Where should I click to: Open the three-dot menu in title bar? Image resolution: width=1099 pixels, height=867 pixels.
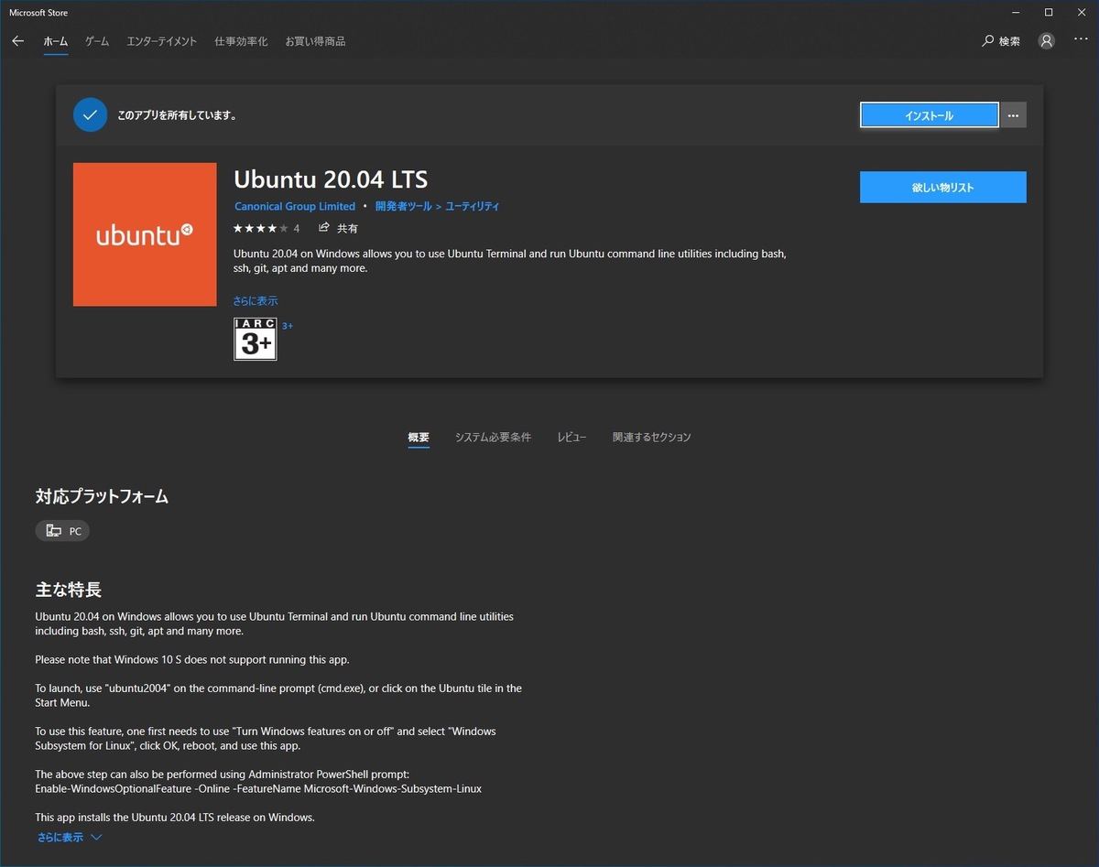(x=1082, y=41)
